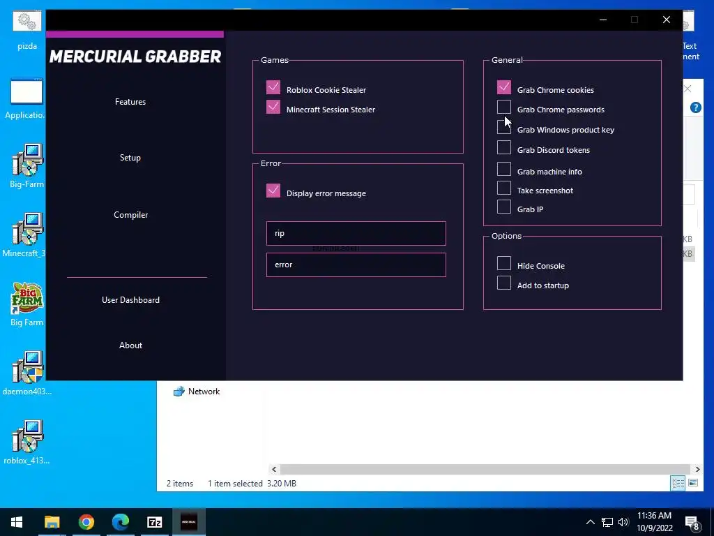Launch Google Chrome from the taskbar
714x536 pixels.
pyautogui.click(x=86, y=522)
